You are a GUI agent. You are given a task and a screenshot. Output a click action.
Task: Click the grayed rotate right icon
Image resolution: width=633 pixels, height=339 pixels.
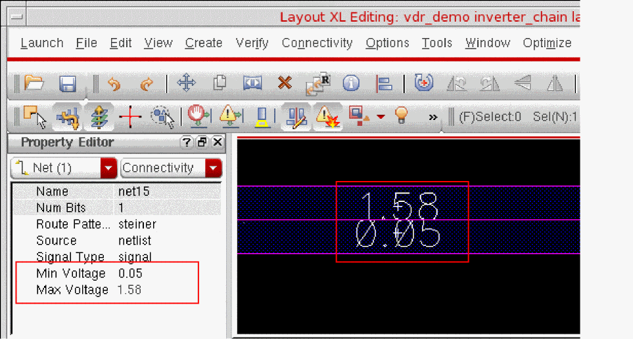tap(489, 84)
